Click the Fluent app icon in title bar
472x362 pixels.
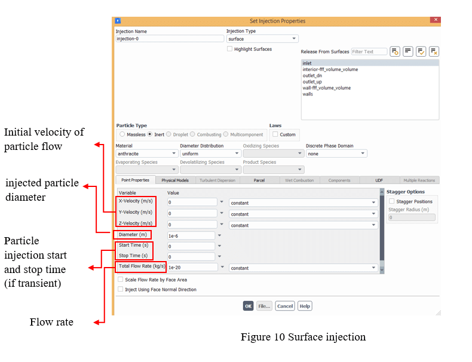pos(118,21)
